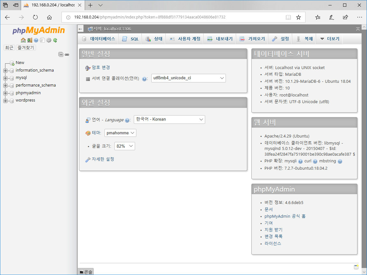Expand the mysql database node

tap(5, 78)
